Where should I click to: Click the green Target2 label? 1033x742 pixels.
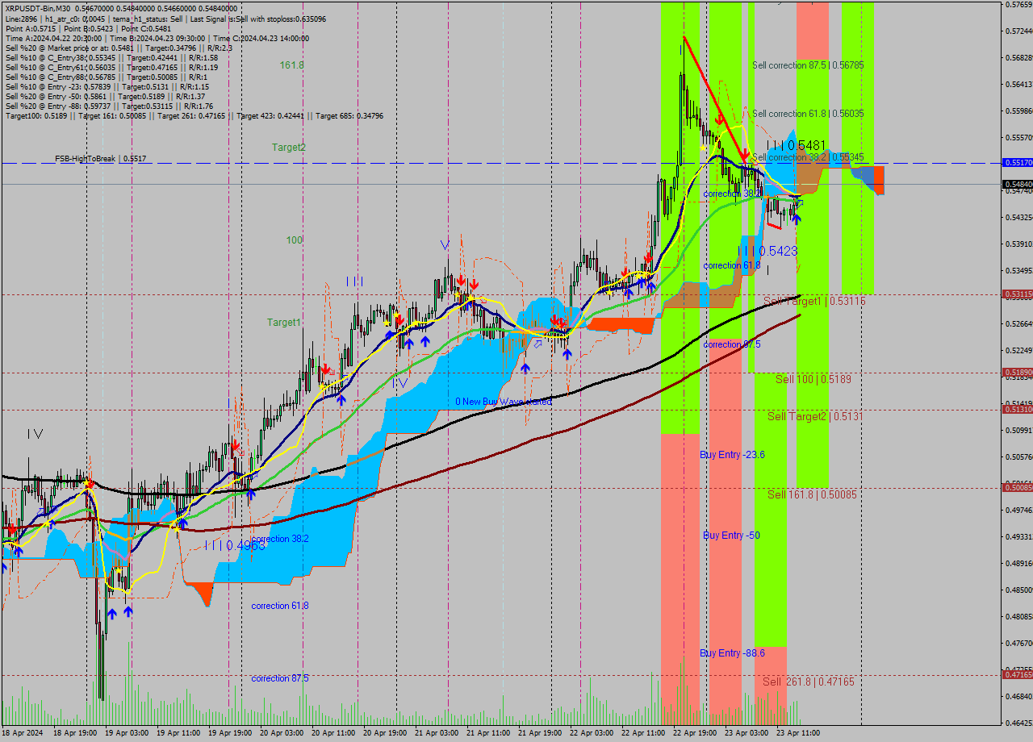point(289,148)
